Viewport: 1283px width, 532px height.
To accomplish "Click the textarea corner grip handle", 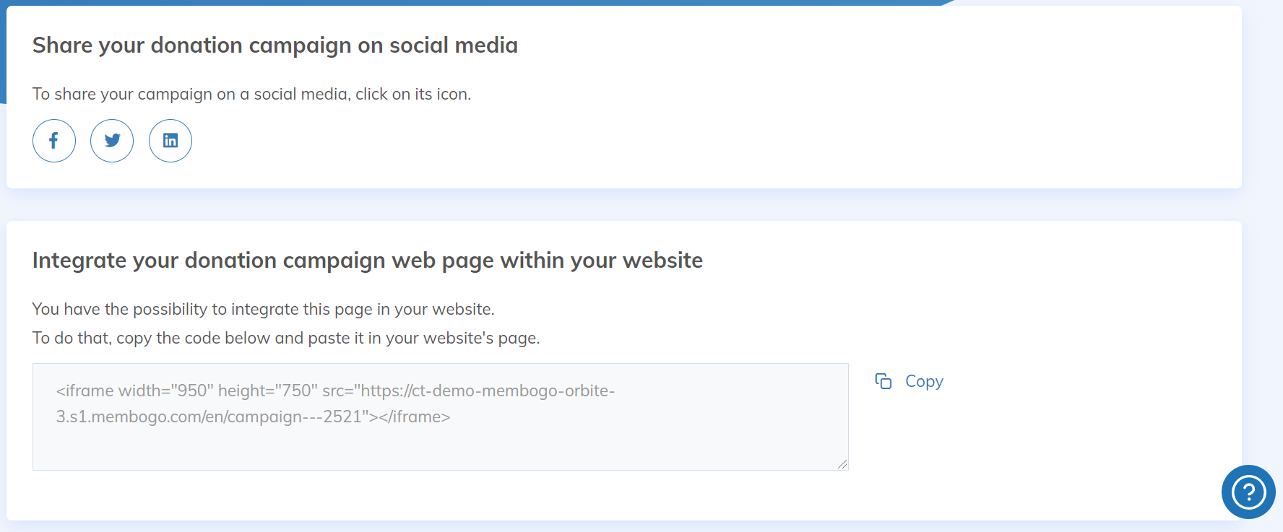I will point(842,464).
